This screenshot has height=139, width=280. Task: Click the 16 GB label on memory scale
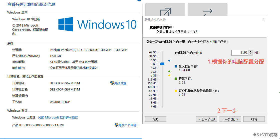tap(153, 60)
